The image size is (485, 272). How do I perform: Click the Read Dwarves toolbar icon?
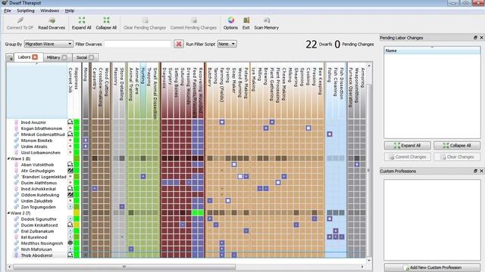(x=52, y=20)
